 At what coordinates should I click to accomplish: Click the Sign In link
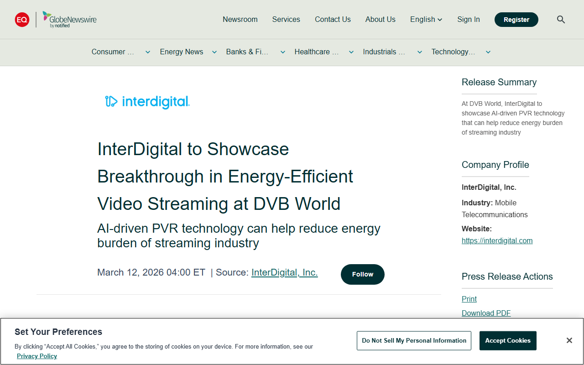[469, 20]
